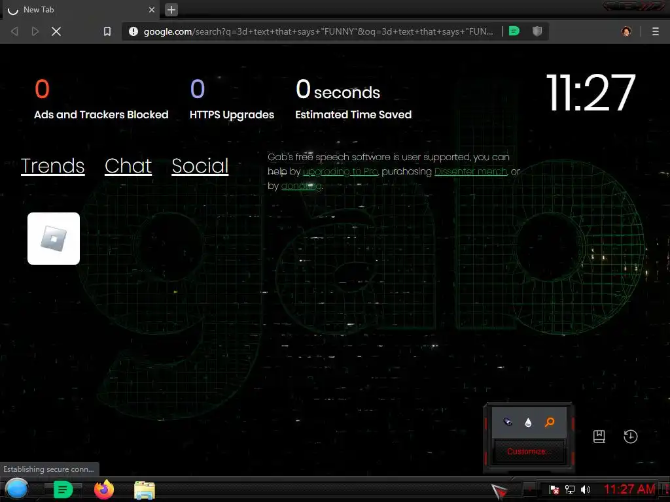
Task: Click the taskbar clock 11:27 AM
Action: [x=629, y=489]
